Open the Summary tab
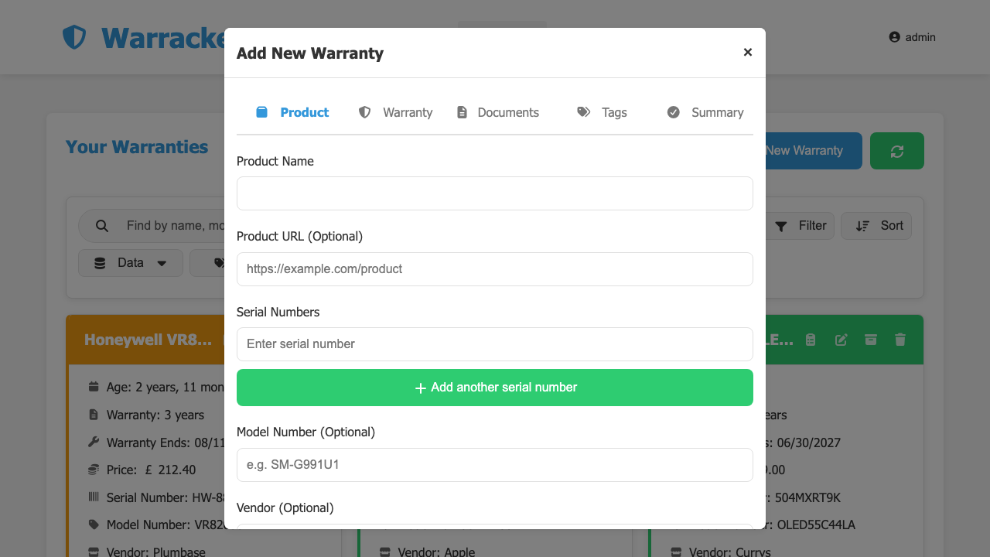The image size is (990, 557). pyautogui.click(x=705, y=112)
